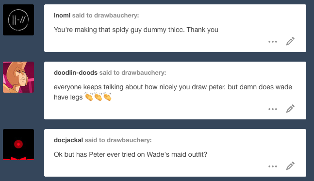Open the docjackal username link
314x181 pixels.
(x=68, y=140)
